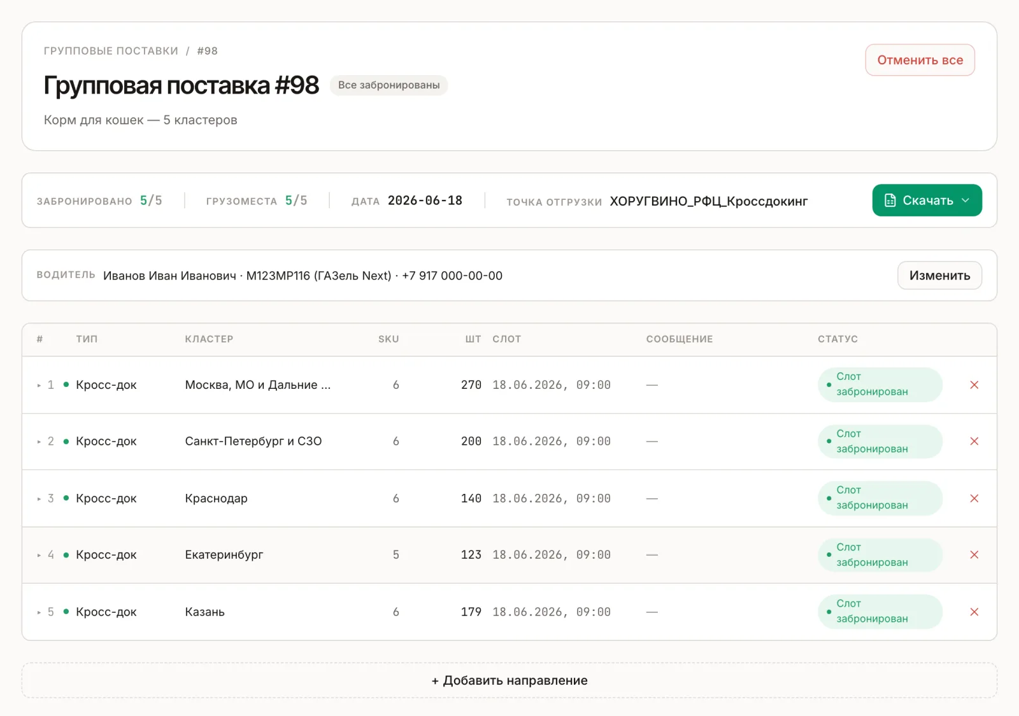Click the quantity 270 cell
Image resolution: width=1019 pixels, height=716 pixels.
471,385
